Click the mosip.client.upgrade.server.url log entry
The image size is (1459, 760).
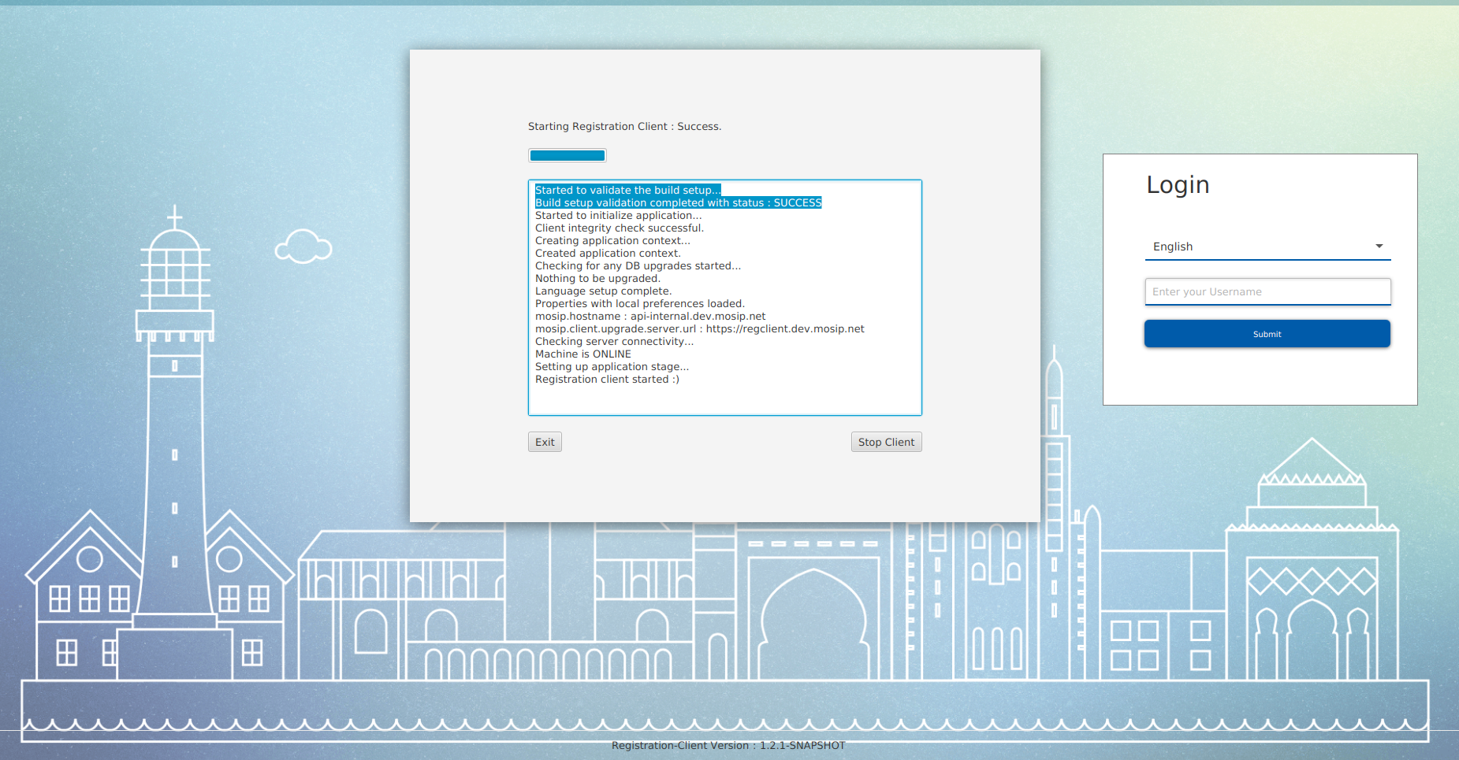[x=699, y=329]
